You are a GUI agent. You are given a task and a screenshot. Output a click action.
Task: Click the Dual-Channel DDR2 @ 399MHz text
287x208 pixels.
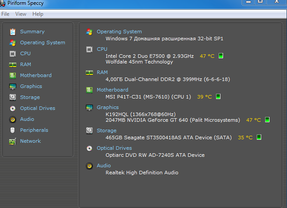[x=163, y=79]
